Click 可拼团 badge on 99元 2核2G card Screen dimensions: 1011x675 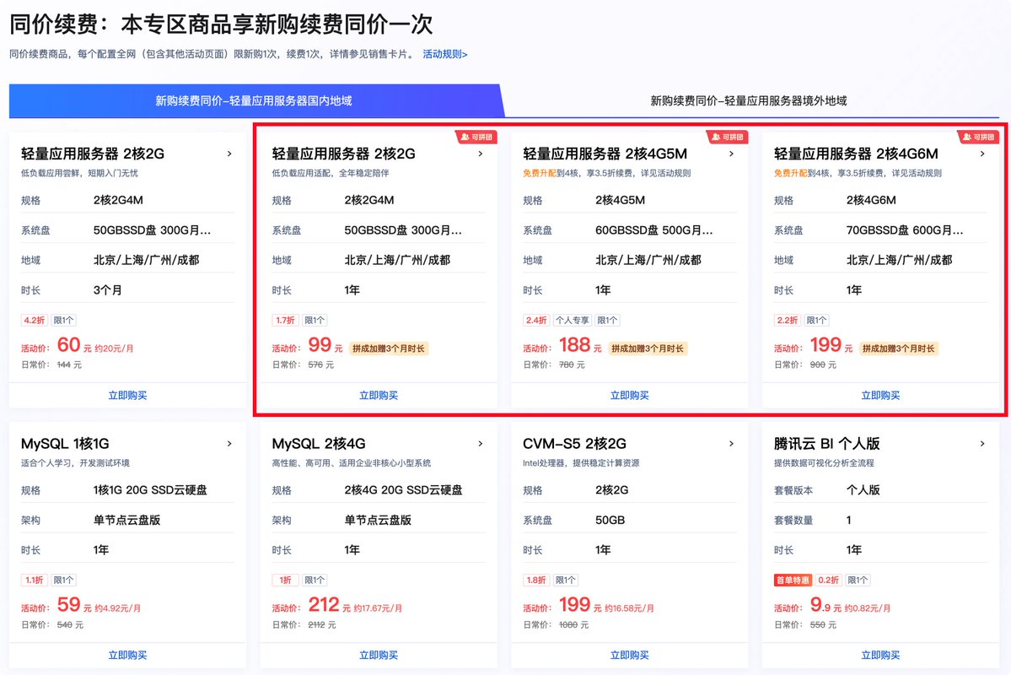476,137
